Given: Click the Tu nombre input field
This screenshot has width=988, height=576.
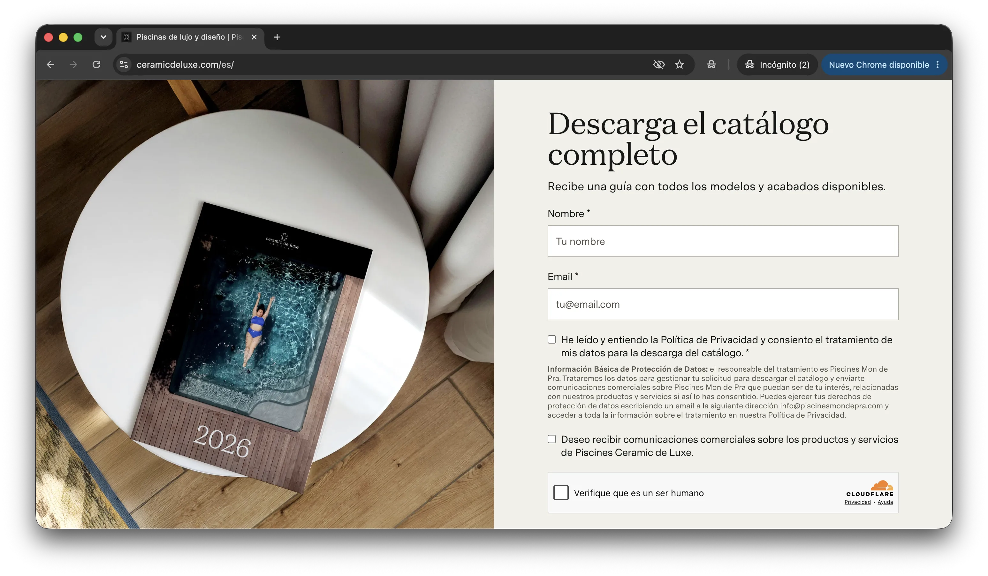Looking at the screenshot, I should click(723, 241).
